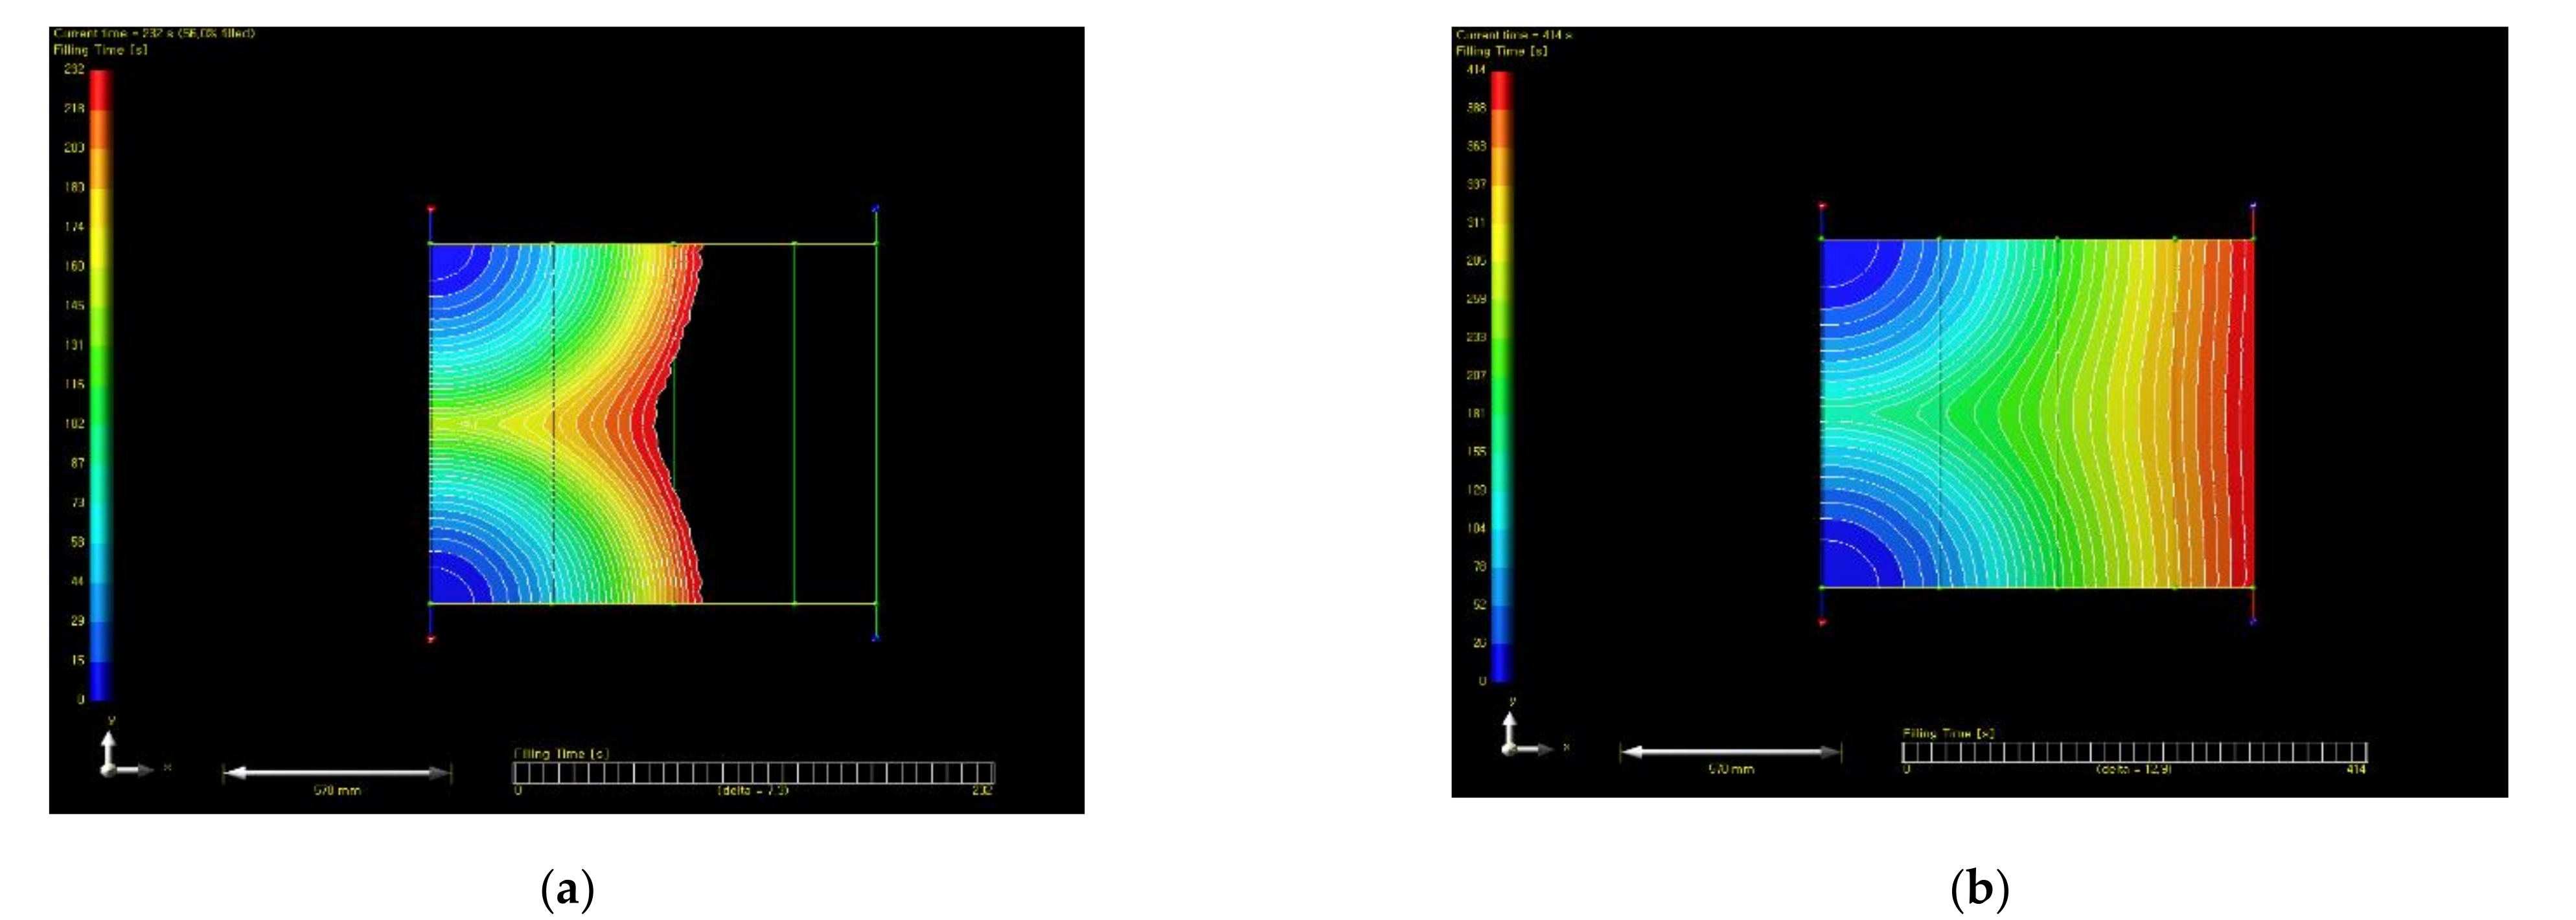Screen dimensions: 2576x920
Task: Click the Filling Time contour bar in (b)
Action: 2134,752
